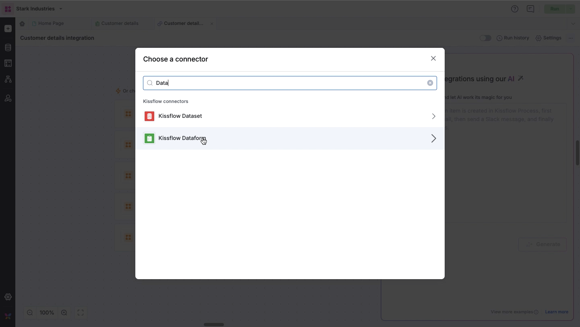Open the chat messages icon
The image size is (580, 327).
(530, 9)
